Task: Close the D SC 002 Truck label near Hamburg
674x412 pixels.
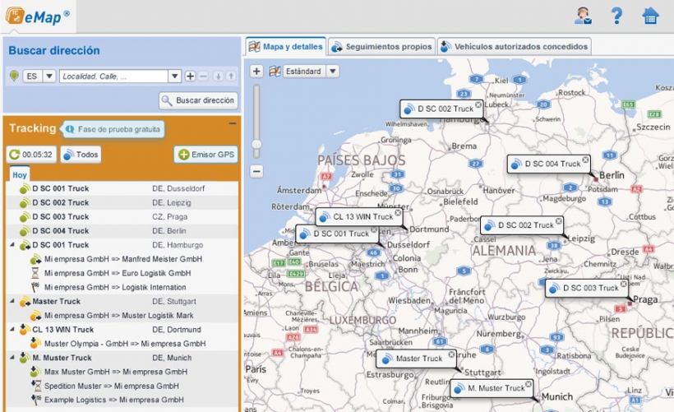Action: (478, 104)
